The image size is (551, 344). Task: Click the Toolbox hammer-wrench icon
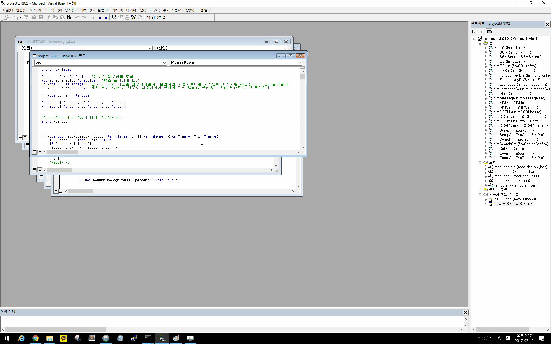tap(140, 18)
